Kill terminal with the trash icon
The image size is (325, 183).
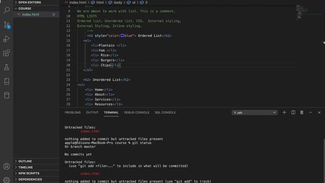click(x=302, y=112)
